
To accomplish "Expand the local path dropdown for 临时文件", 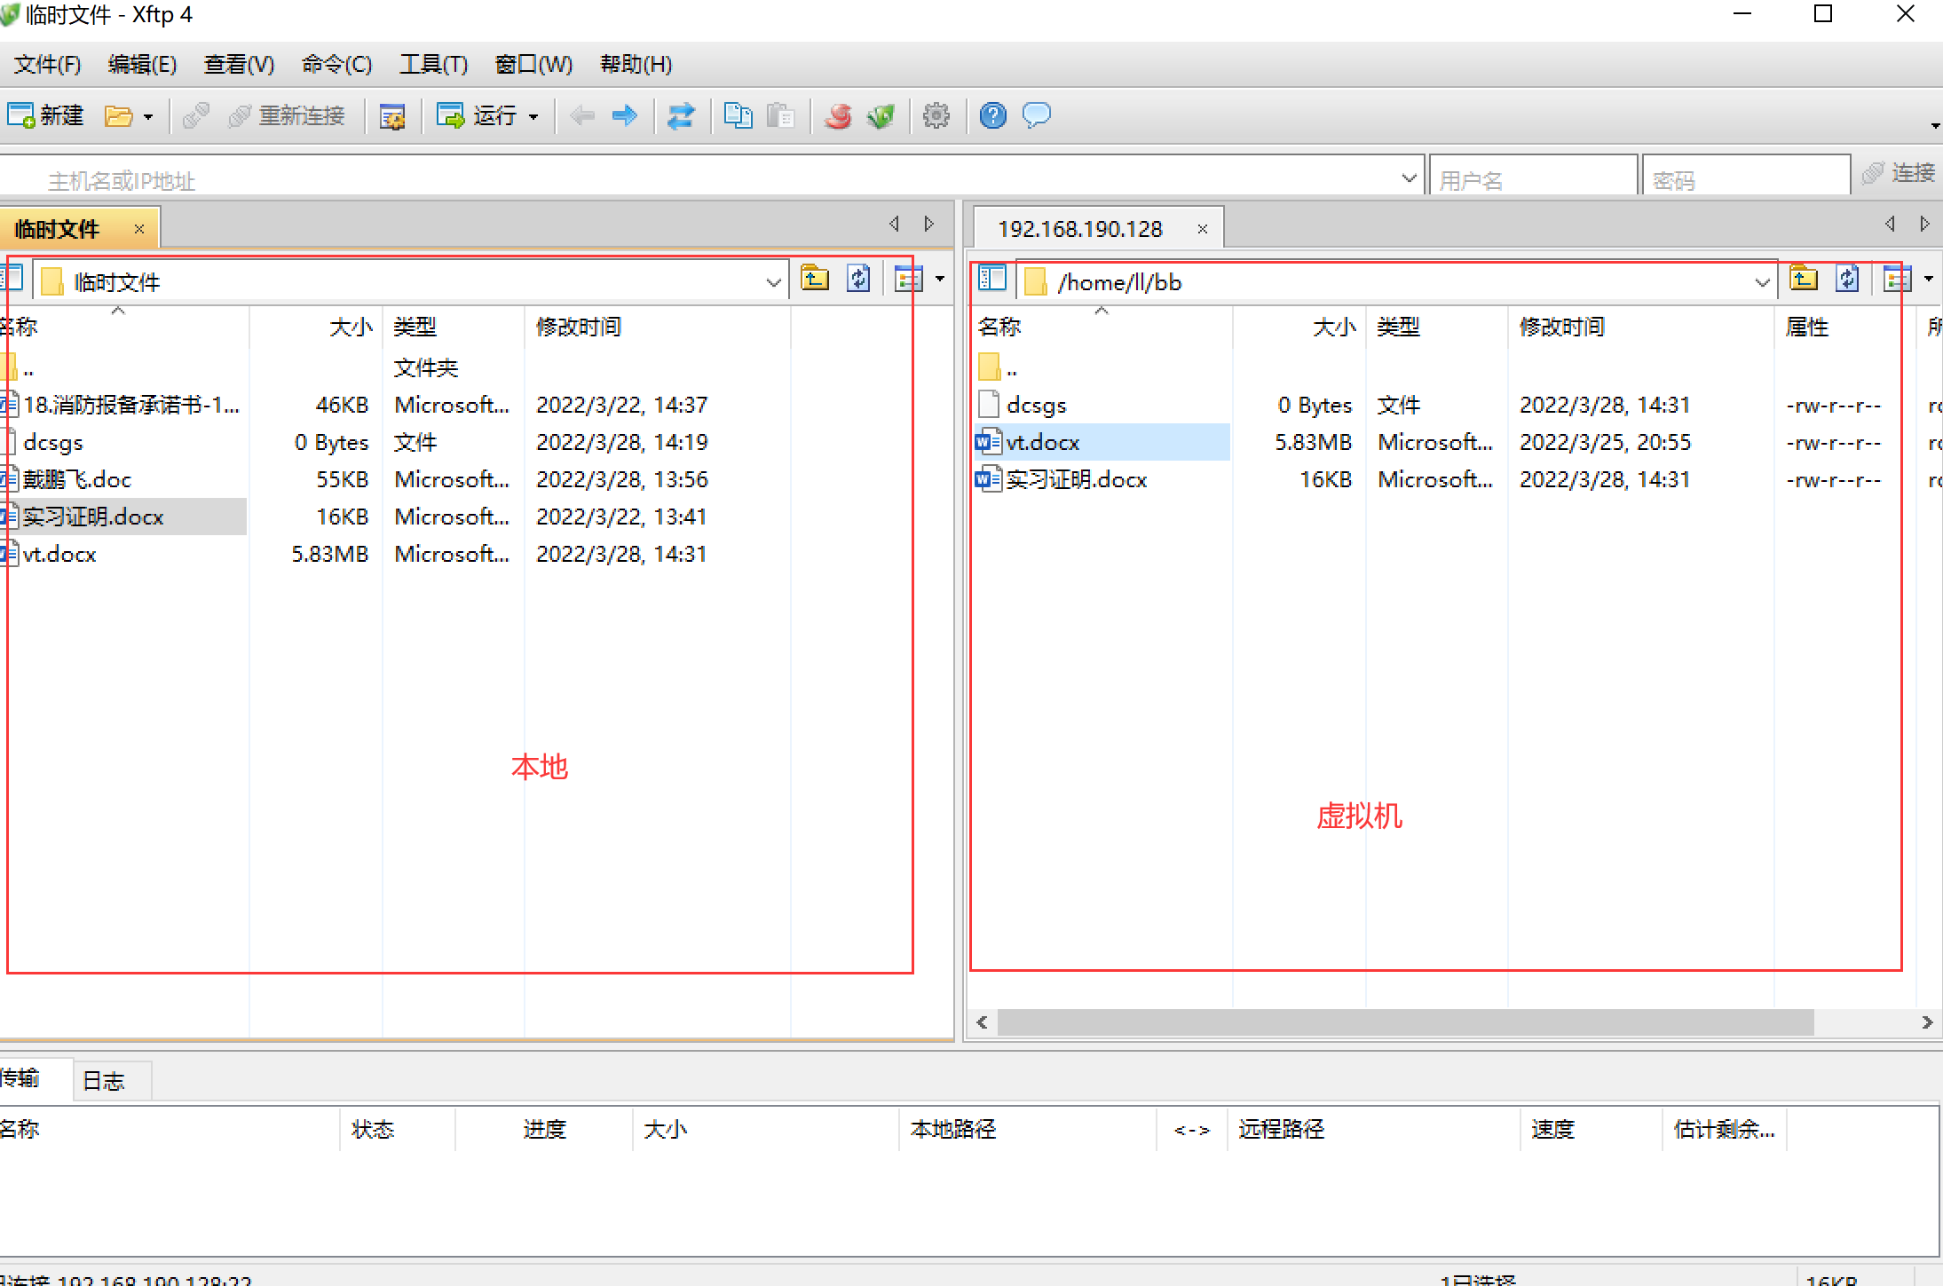I will point(773,282).
